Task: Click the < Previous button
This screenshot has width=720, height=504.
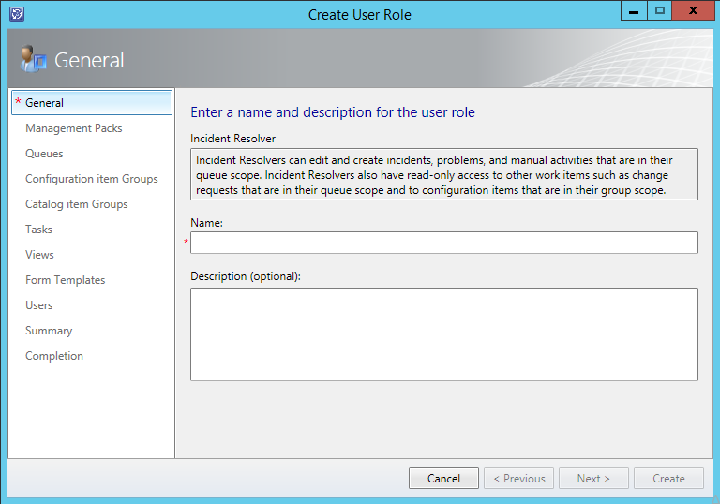Action: (518, 479)
